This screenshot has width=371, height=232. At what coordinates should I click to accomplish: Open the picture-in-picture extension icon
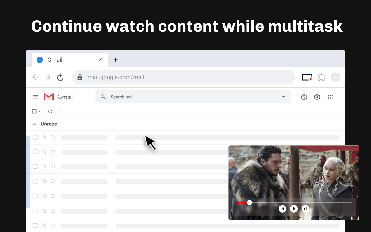click(307, 77)
